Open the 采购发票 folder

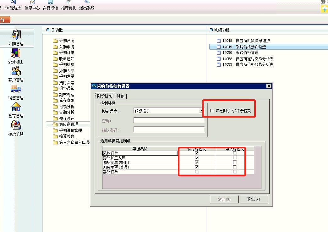pos(63,76)
